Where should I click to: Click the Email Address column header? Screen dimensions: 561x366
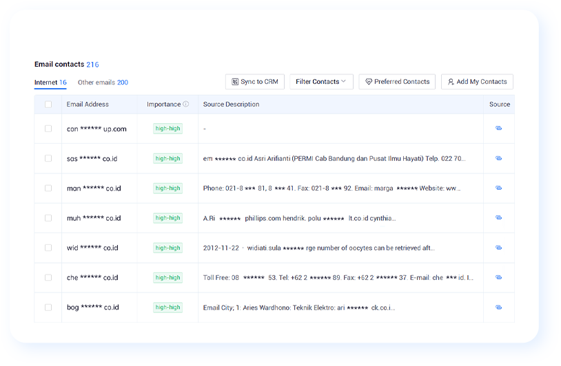(x=88, y=105)
